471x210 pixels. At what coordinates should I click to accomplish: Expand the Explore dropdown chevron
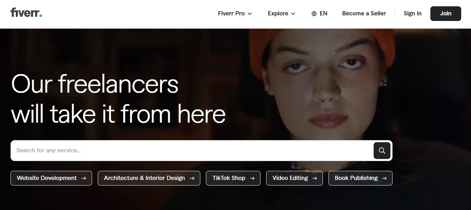click(293, 14)
